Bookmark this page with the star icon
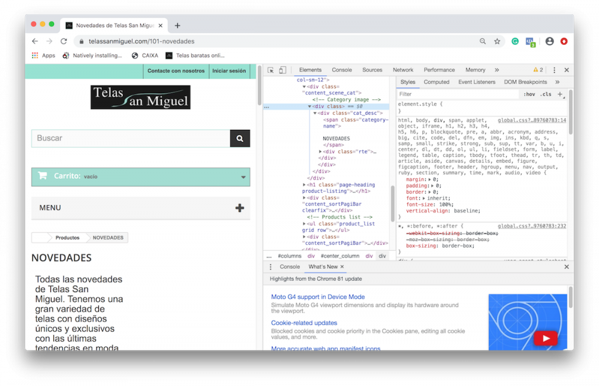Screen dimensions: 599x386 (x=497, y=41)
